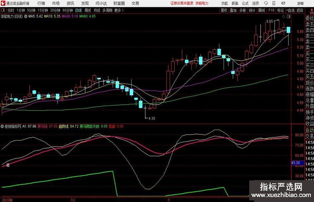Open the 发现 menu

point(85,3)
